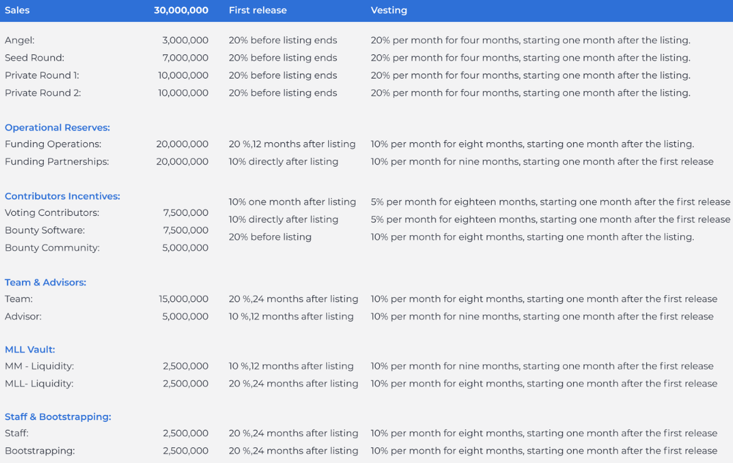The height and width of the screenshot is (463, 733).
Task: Click the Sales column header
Action: (x=17, y=10)
